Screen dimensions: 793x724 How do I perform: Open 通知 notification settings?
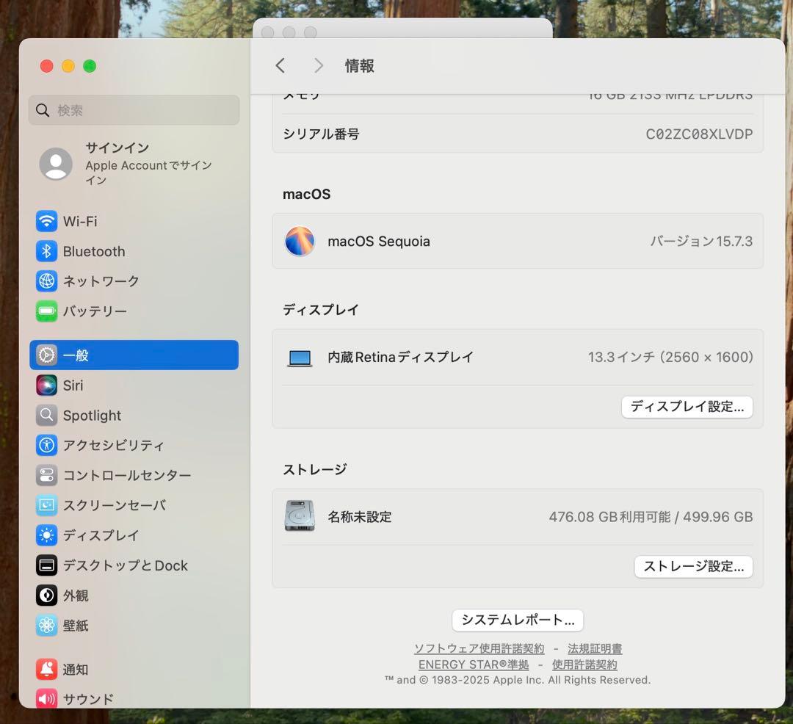pos(46,669)
